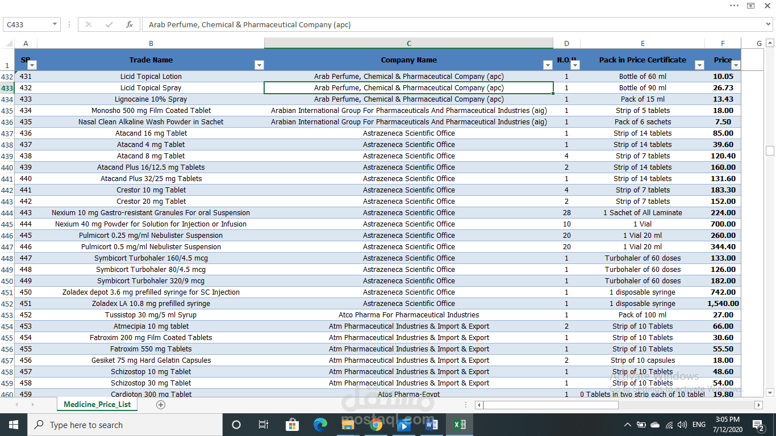Click the horizontal scrollbar left arrow
776x436 pixels.
(x=479, y=405)
